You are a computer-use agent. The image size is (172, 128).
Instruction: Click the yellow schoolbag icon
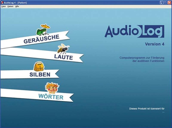pyautogui.click(x=39, y=67)
